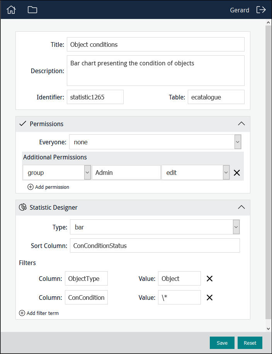The width and height of the screenshot is (272, 354).
Task: Open the chart Type dropdown
Action: [236, 227]
